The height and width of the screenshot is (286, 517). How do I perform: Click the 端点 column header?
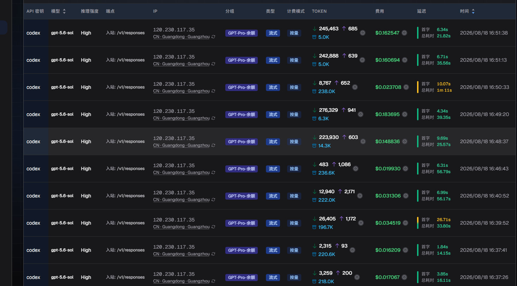[110, 11]
